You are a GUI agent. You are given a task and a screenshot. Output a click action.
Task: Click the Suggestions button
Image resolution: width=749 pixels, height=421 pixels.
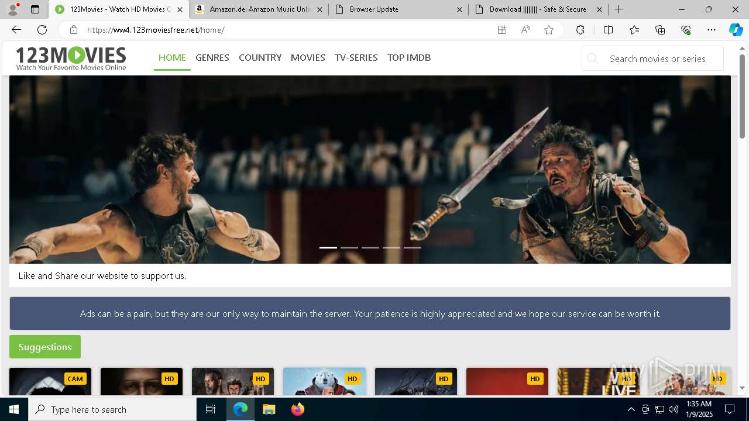[45, 347]
